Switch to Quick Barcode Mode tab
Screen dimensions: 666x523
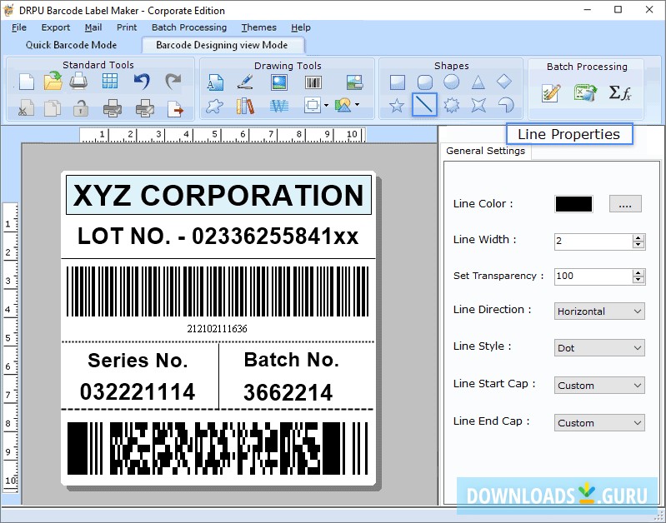(x=71, y=45)
